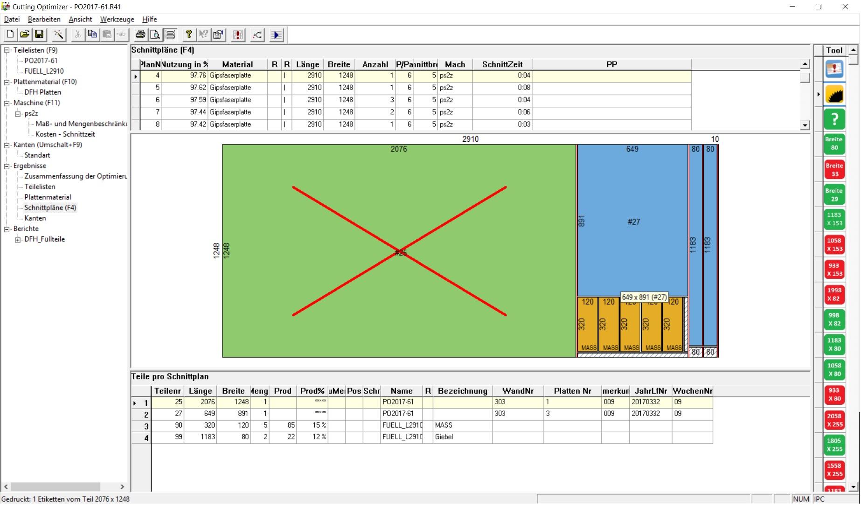861x505 pixels.
Task: Click the Save floppy disk icon
Action: tap(39, 35)
